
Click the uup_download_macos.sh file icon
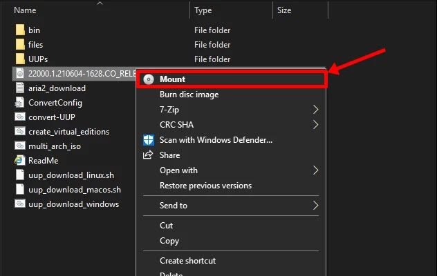click(20, 189)
